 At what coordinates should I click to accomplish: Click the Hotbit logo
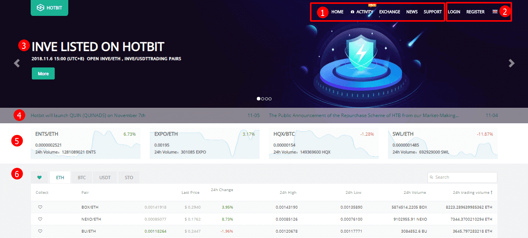49,8
